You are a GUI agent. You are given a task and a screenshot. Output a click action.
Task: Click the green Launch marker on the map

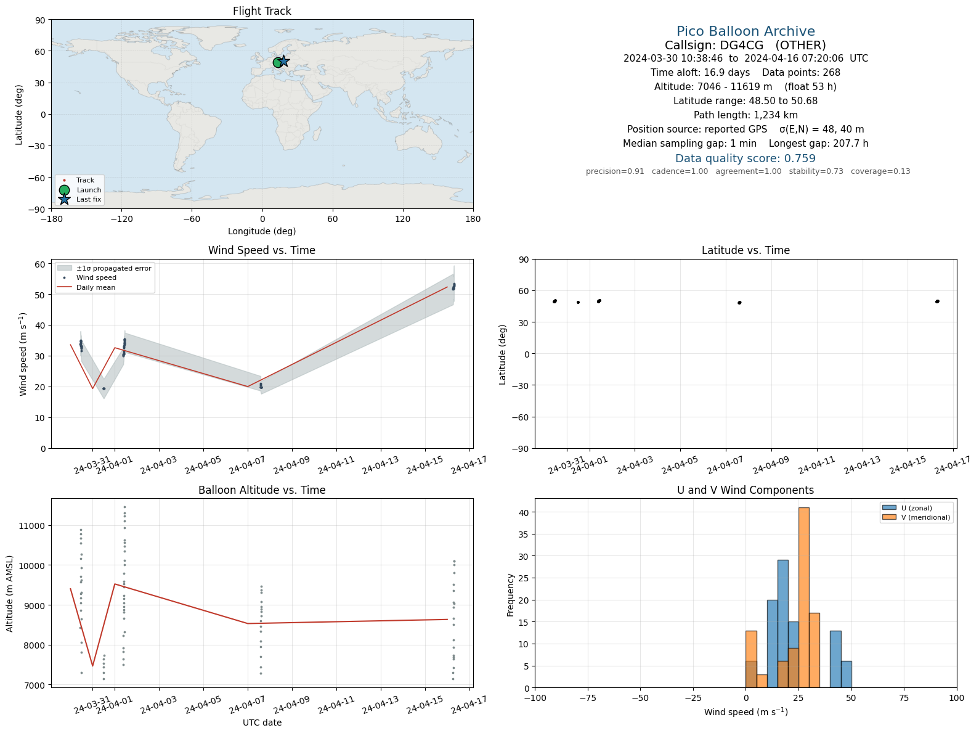coord(277,62)
